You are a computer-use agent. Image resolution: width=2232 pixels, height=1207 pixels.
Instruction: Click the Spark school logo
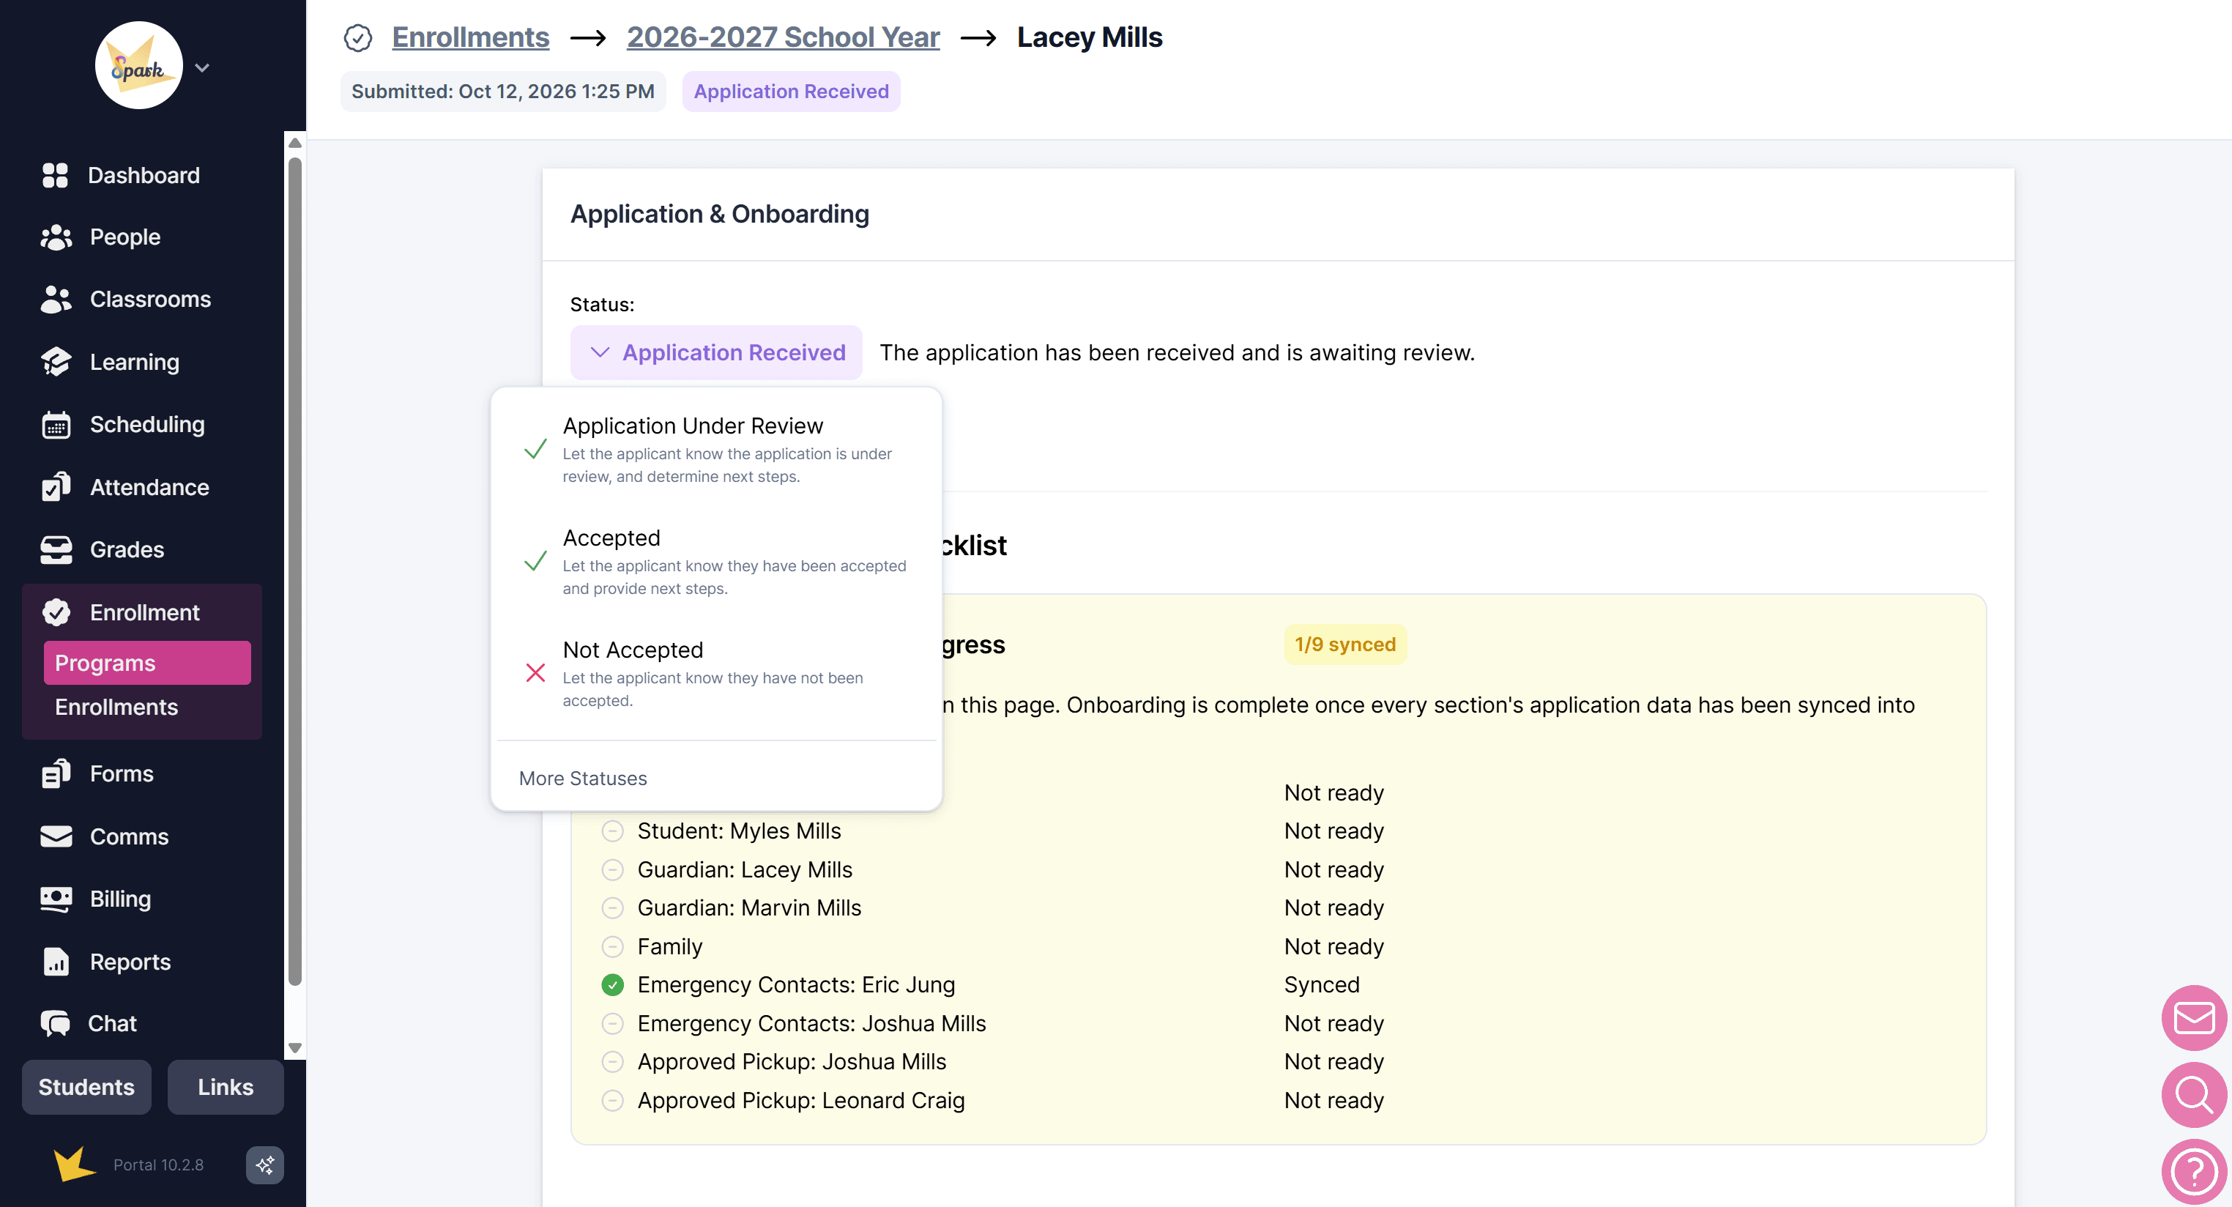click(138, 66)
